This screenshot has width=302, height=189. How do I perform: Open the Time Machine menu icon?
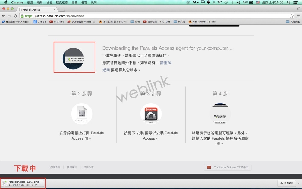(x=226, y=2)
